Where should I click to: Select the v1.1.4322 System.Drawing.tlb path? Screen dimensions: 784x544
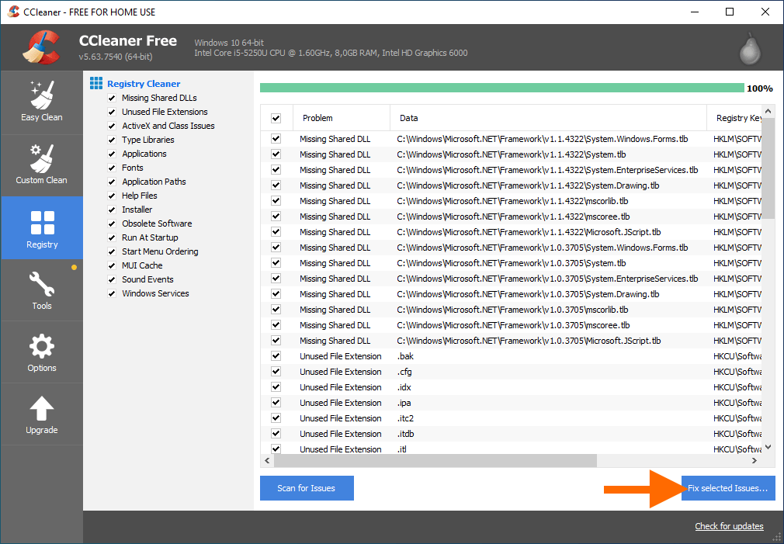pos(528,185)
